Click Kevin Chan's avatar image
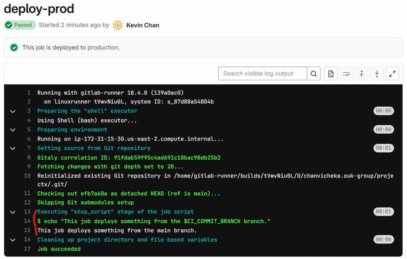This screenshot has height=259, width=407. (x=118, y=25)
